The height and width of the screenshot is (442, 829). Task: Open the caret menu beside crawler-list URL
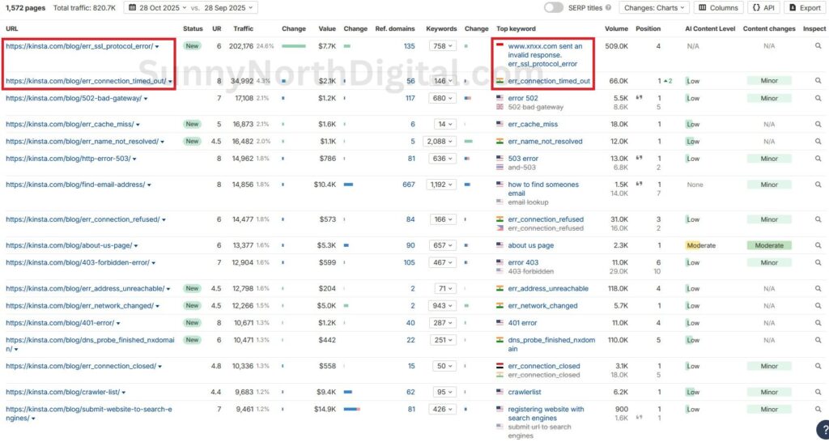pos(123,393)
